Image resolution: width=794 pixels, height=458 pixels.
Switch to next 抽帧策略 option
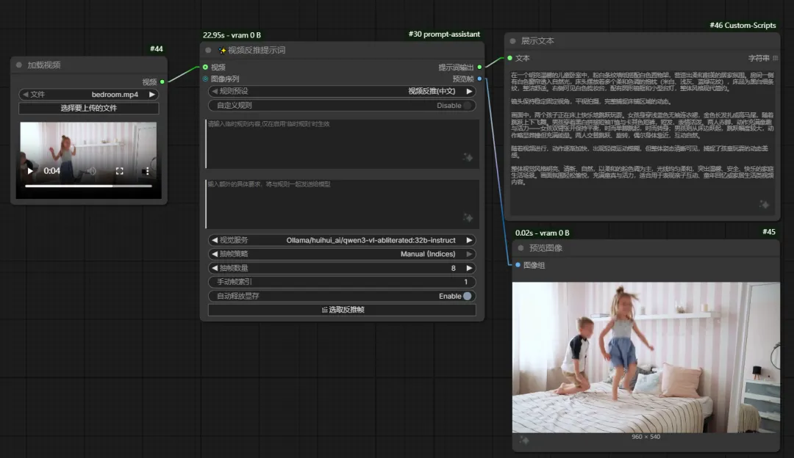(469, 254)
